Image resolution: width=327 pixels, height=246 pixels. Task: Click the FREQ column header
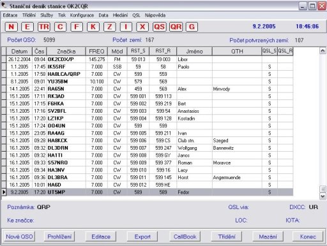96,52
